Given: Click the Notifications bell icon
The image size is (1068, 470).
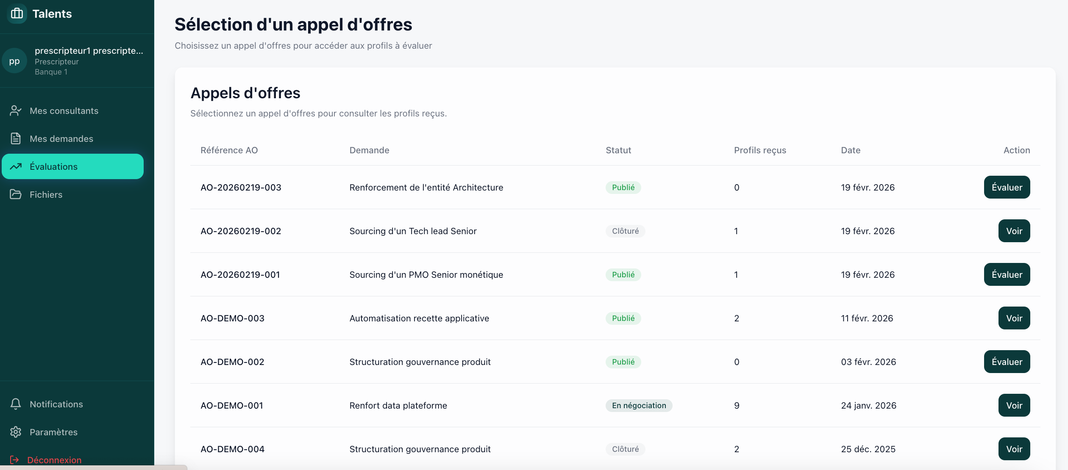Looking at the screenshot, I should click(16, 404).
